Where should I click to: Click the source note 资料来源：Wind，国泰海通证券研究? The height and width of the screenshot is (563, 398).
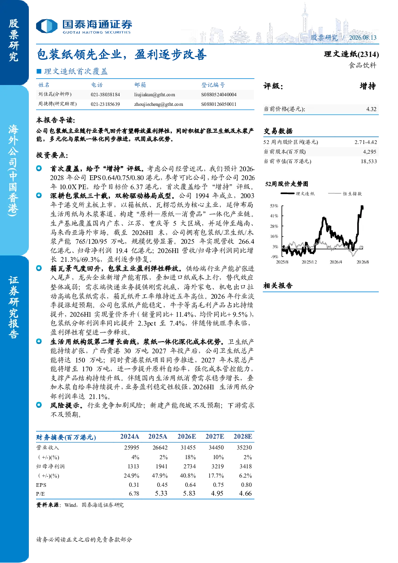pyautogui.click(x=80, y=505)
